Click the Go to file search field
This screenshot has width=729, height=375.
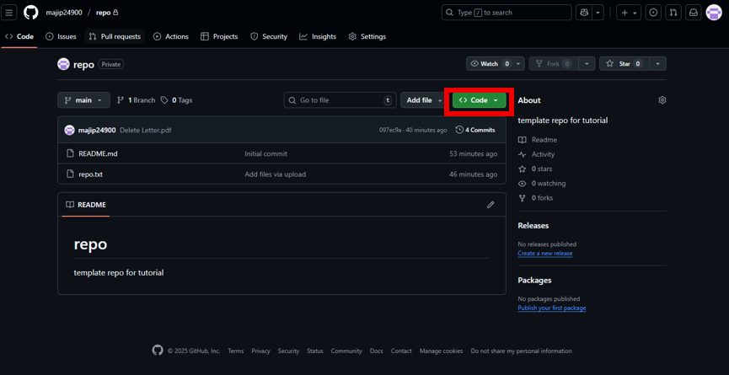(x=340, y=100)
